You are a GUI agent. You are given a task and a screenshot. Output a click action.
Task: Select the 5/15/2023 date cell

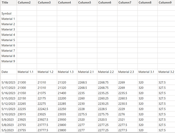coord(9,98)
